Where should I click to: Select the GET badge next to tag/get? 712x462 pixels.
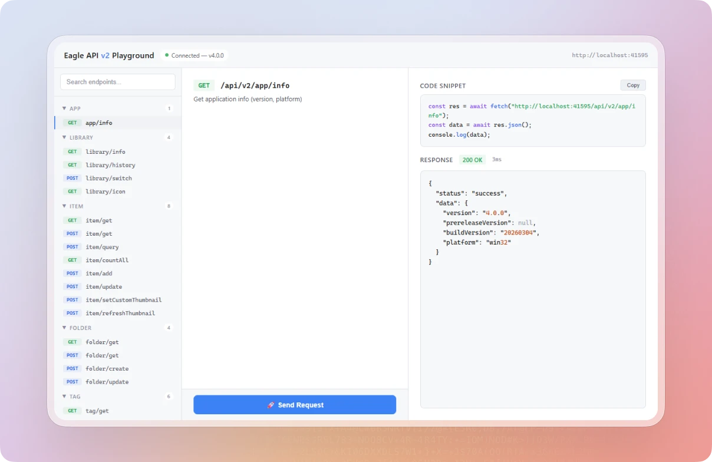[72, 410]
